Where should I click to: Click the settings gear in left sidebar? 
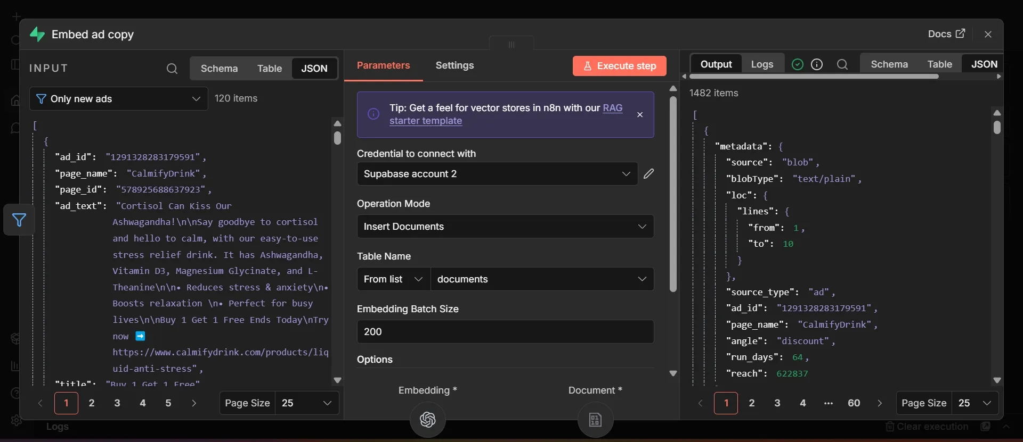[17, 420]
